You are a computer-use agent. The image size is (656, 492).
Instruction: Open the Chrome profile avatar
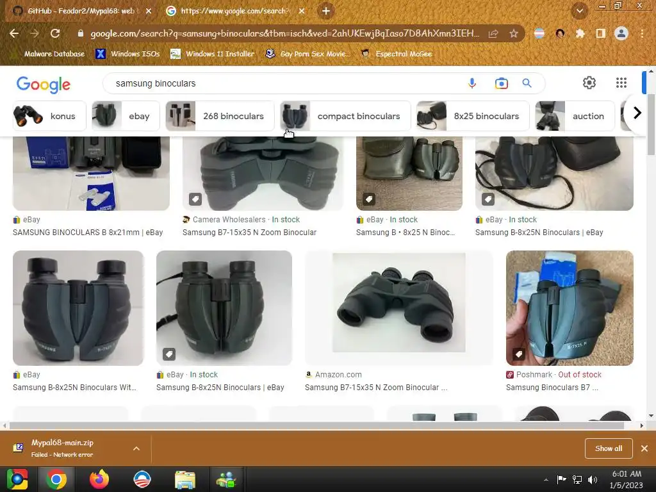click(621, 33)
